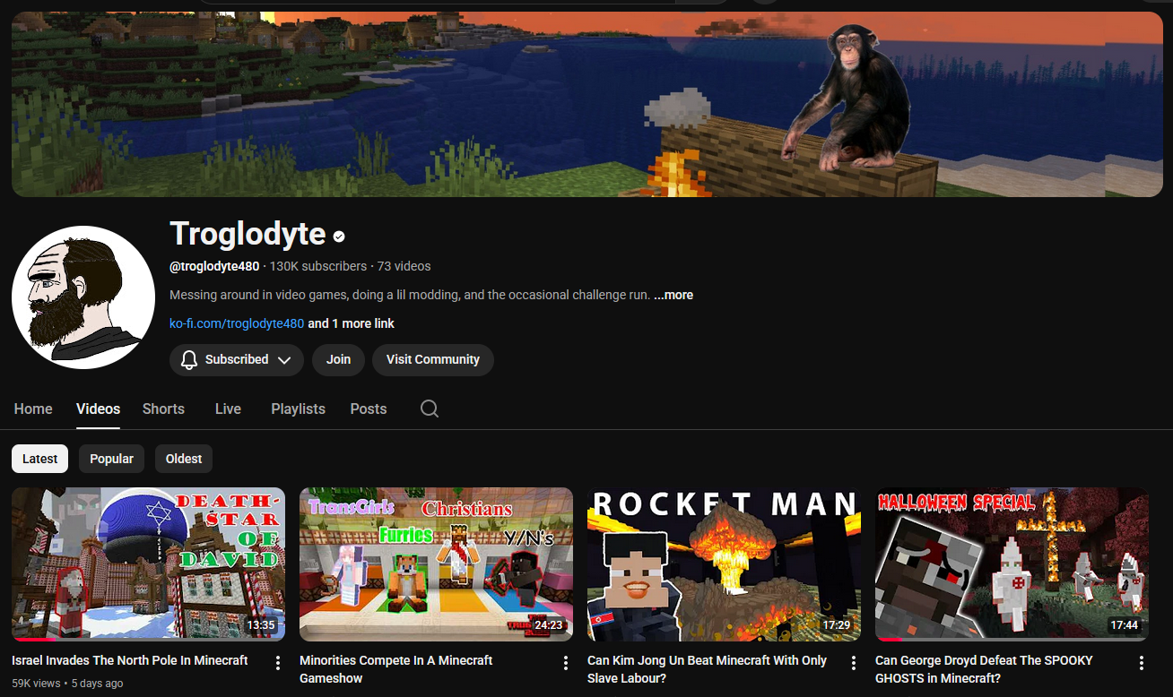1173x697 pixels.
Task: Open three-dot menu for the 13:35 video
Action: (278, 663)
